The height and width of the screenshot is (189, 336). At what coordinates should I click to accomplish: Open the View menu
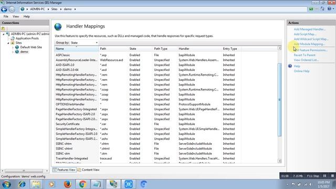16,16
